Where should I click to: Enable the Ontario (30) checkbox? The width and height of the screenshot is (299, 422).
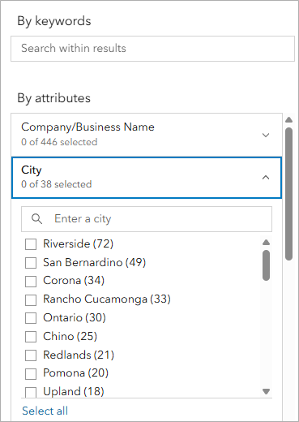pyautogui.click(x=31, y=318)
